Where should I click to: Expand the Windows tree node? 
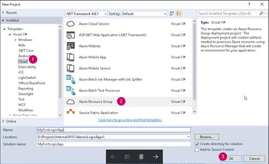pyautogui.click(x=16, y=40)
